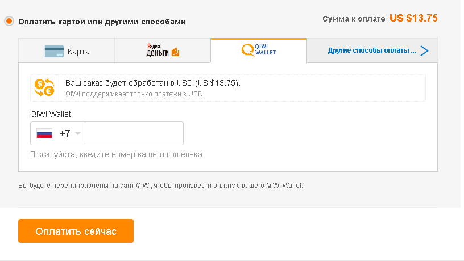Click the QIWI orange Q logo icon
The width and height of the screenshot is (464, 261).
click(x=248, y=50)
